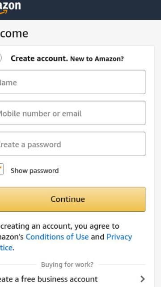This screenshot has height=287, width=161.
Task: Open the Conditions of Use link
Action: pos(57,237)
